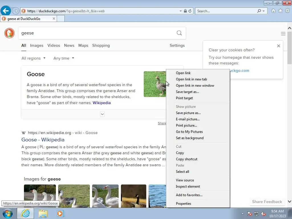Switch to the News results tab
The image size is (292, 219).
tap(69, 45)
